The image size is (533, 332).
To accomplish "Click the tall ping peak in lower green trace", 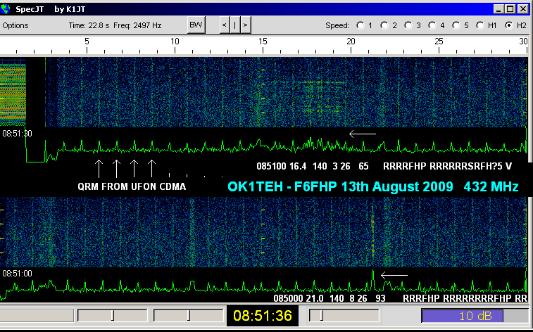I will pos(373,280).
